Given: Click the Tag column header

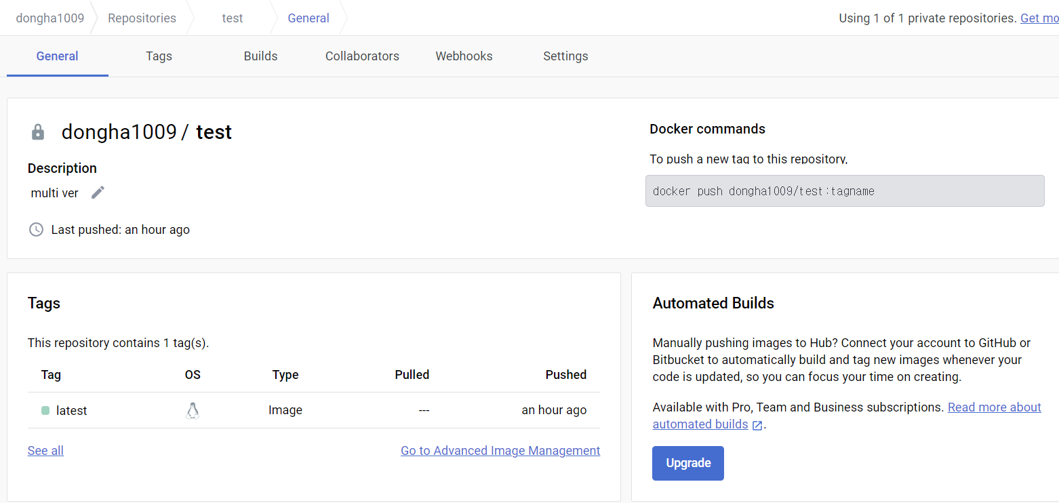Looking at the screenshot, I should [51, 375].
